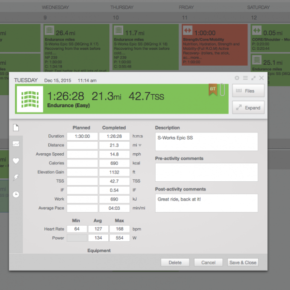Click the Files button
Screen dimensions: 290x290
248,90
